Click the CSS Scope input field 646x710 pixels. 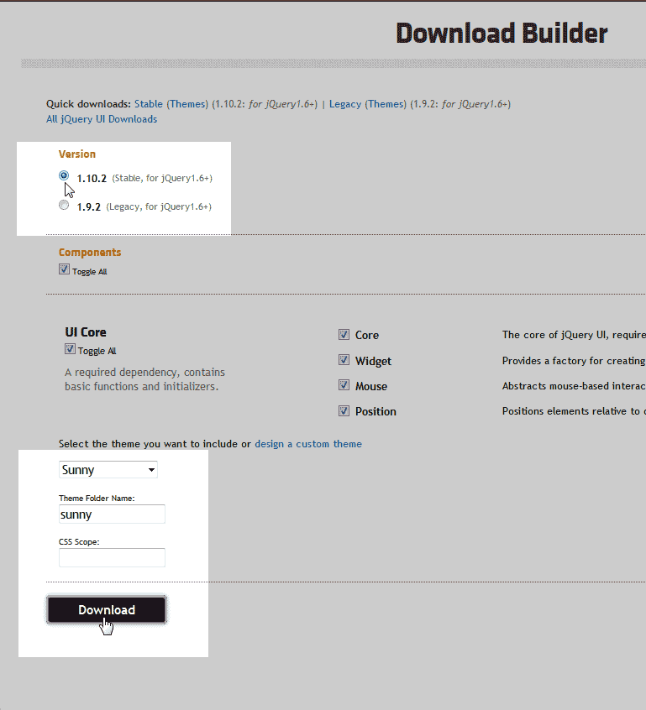pos(112,557)
